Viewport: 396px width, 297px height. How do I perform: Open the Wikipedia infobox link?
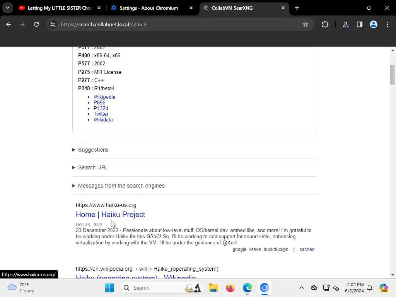click(104, 97)
